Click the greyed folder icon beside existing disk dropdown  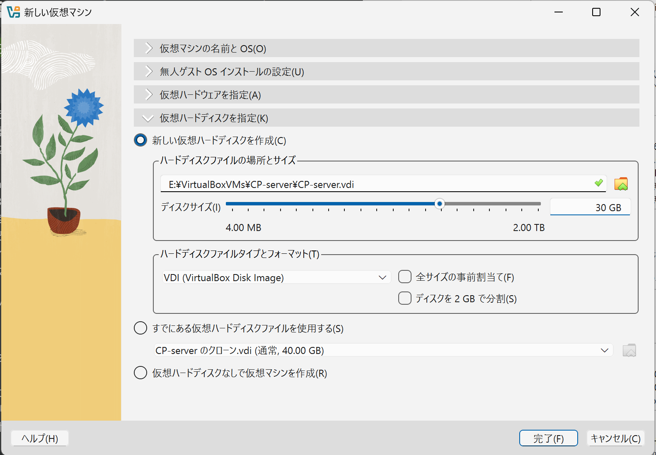[x=629, y=350]
